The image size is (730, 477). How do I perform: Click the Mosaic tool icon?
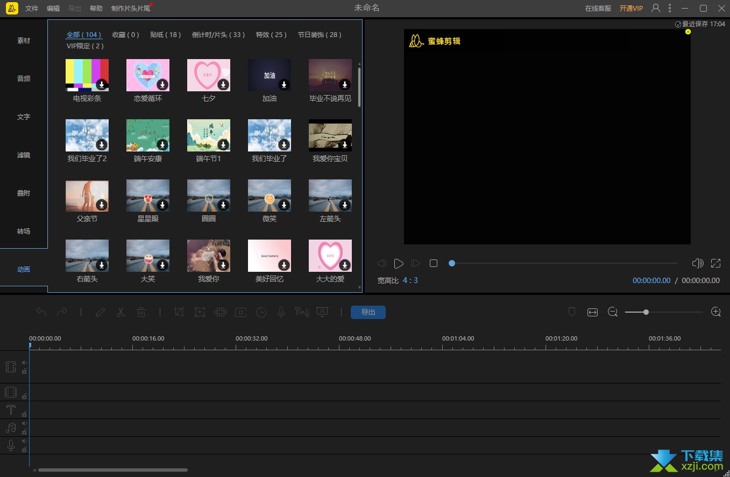pos(220,312)
